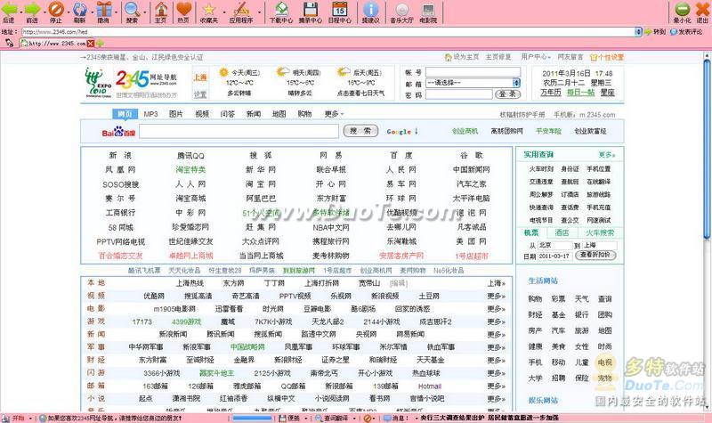Open the Applications (应用程序) icon
The height and width of the screenshot is (423, 712).
coord(241,9)
